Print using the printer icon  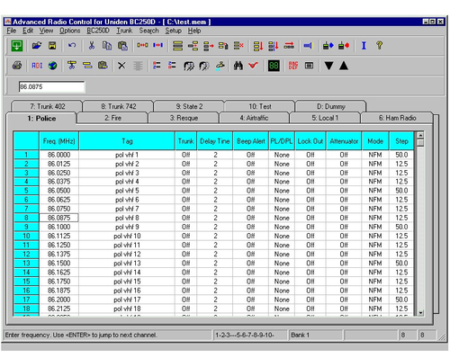tap(17, 66)
